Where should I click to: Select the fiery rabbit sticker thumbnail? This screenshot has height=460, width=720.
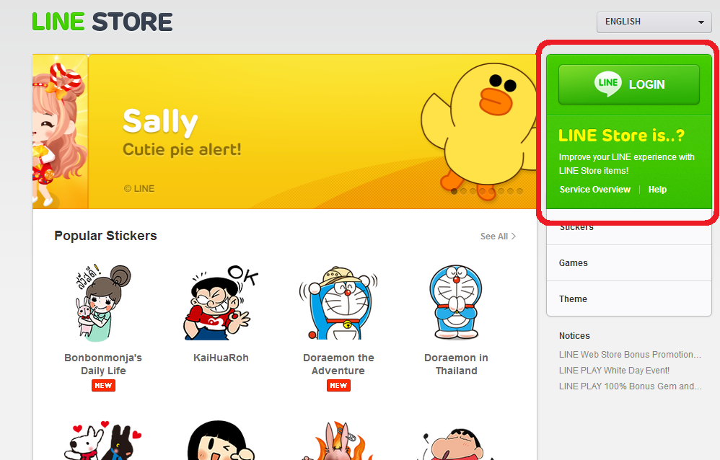338,441
